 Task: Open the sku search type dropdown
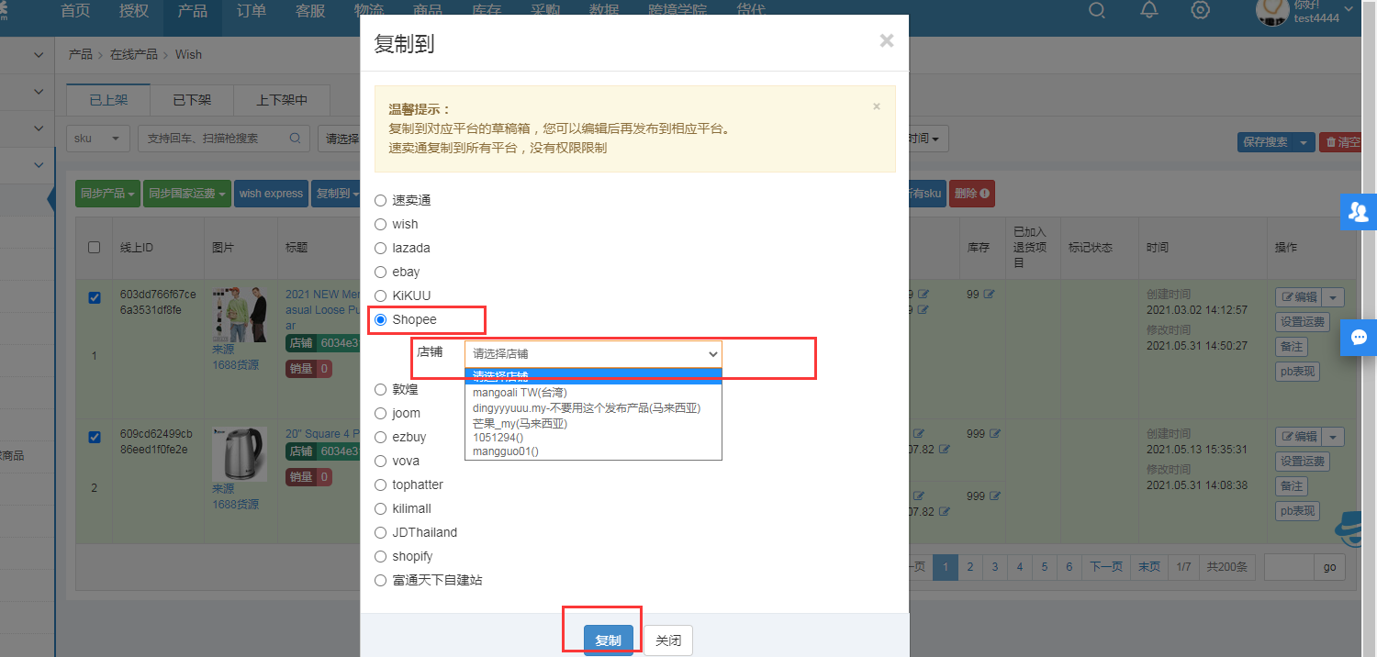click(x=98, y=139)
